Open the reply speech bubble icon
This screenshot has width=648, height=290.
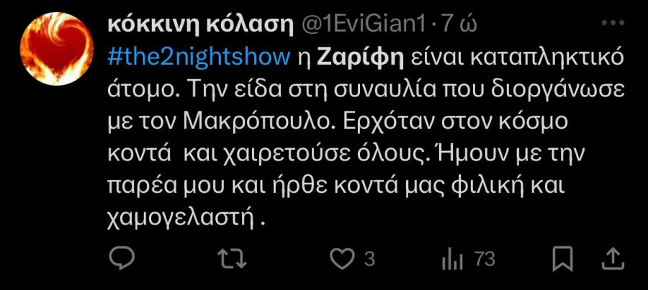tap(122, 259)
